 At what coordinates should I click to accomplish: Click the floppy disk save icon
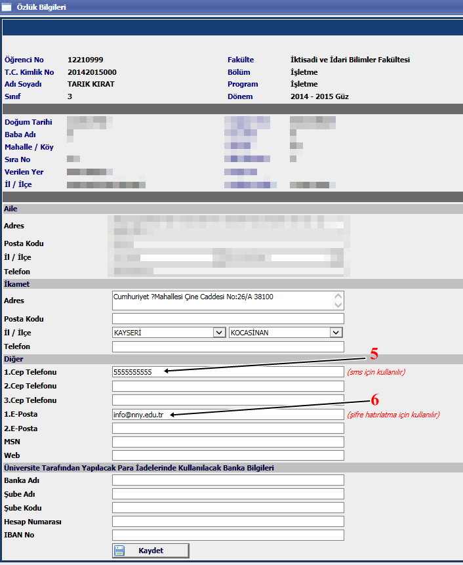(120, 551)
